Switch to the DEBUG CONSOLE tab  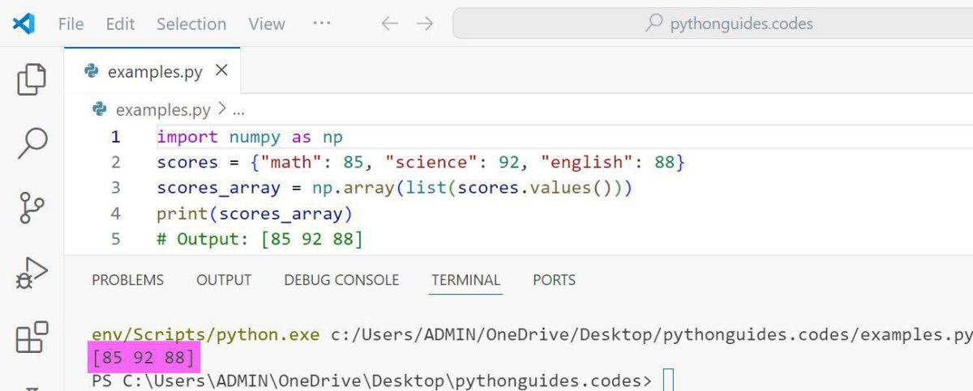[341, 280]
